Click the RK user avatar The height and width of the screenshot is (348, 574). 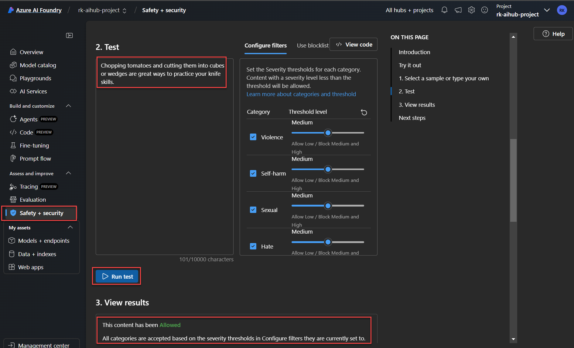coord(562,10)
